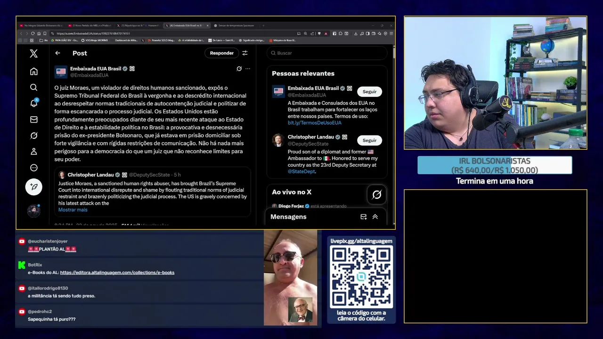Open Embaixada EUA Brasil post author avatar
The height and width of the screenshot is (339, 603).
(61, 72)
